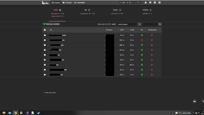The image size is (204, 115).
Task: Click the blue bird icon in the taskbar
Action: tap(38, 113)
